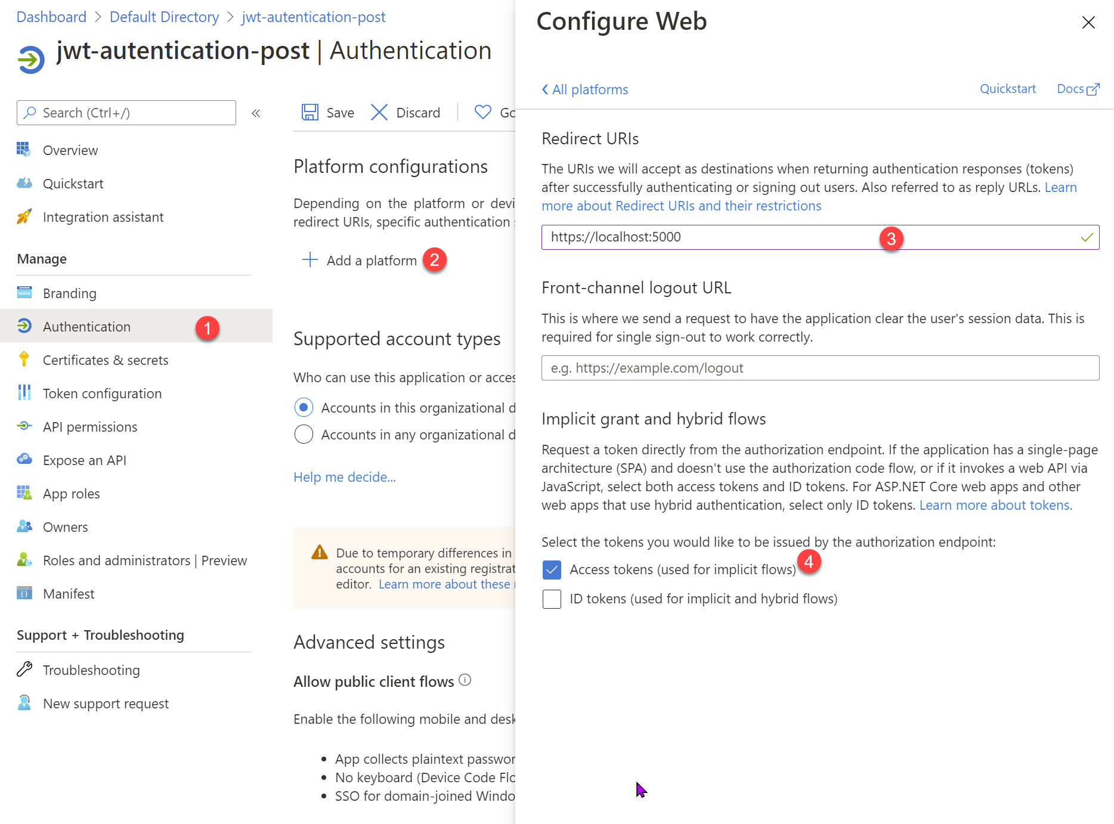Click the heart feedback icon
1114x824 pixels.
[482, 112]
